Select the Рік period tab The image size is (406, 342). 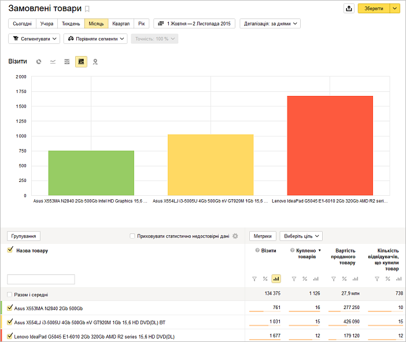click(141, 24)
